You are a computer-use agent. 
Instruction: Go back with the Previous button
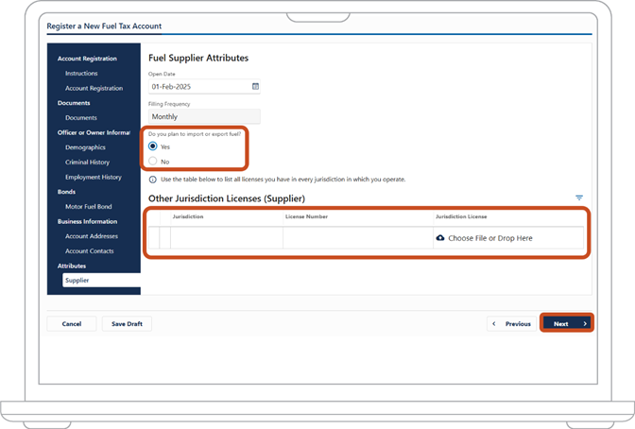[511, 324]
